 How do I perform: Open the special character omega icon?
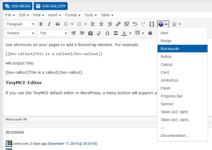tap(107, 33)
